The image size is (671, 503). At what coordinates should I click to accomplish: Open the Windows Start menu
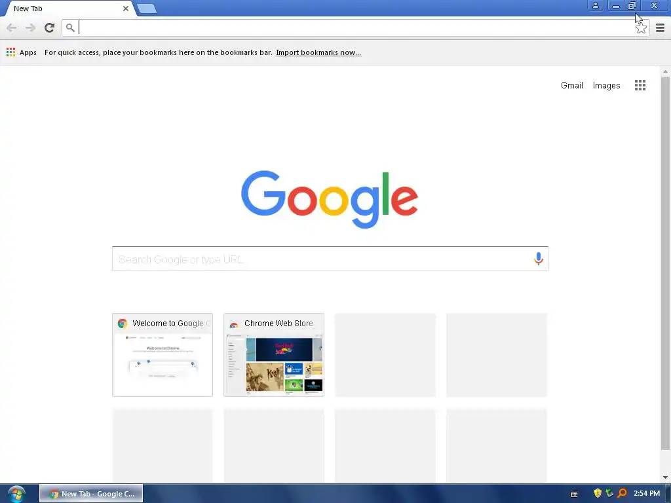(16, 494)
